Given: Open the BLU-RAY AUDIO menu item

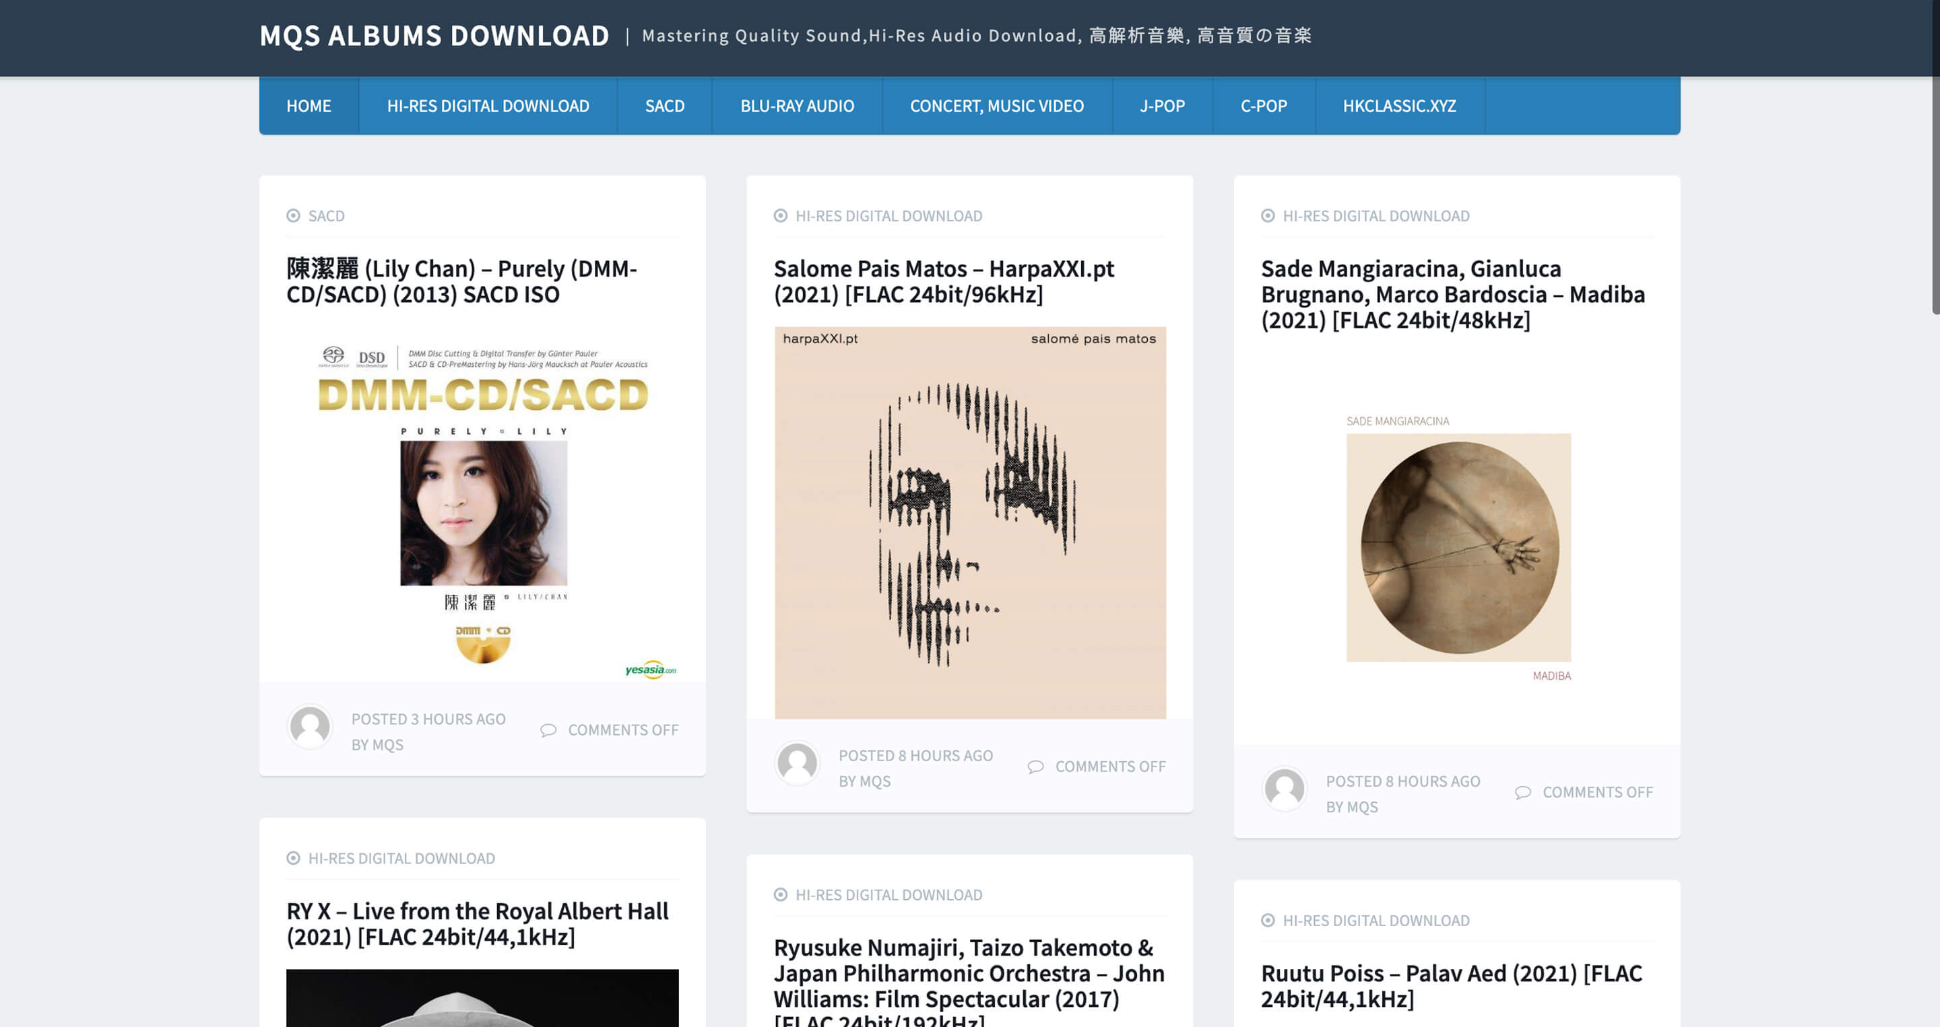Looking at the screenshot, I should pyautogui.click(x=797, y=106).
